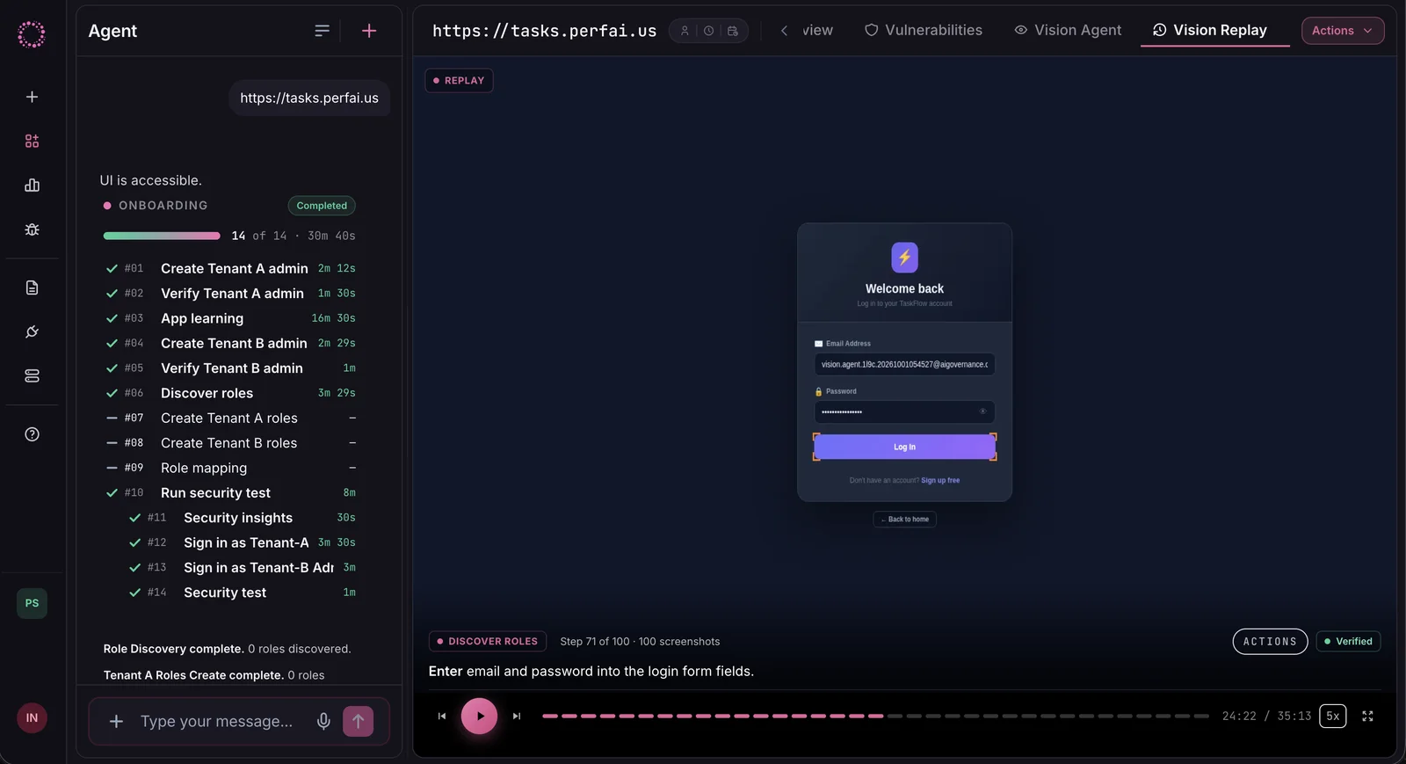1406x764 pixels.
Task: Click the user/clock/calendar pill next to URL
Action: [x=709, y=31]
